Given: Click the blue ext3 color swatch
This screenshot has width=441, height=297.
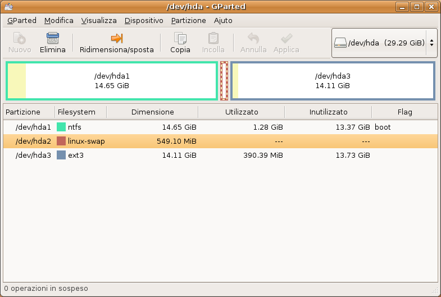Looking at the screenshot, I should [61, 155].
